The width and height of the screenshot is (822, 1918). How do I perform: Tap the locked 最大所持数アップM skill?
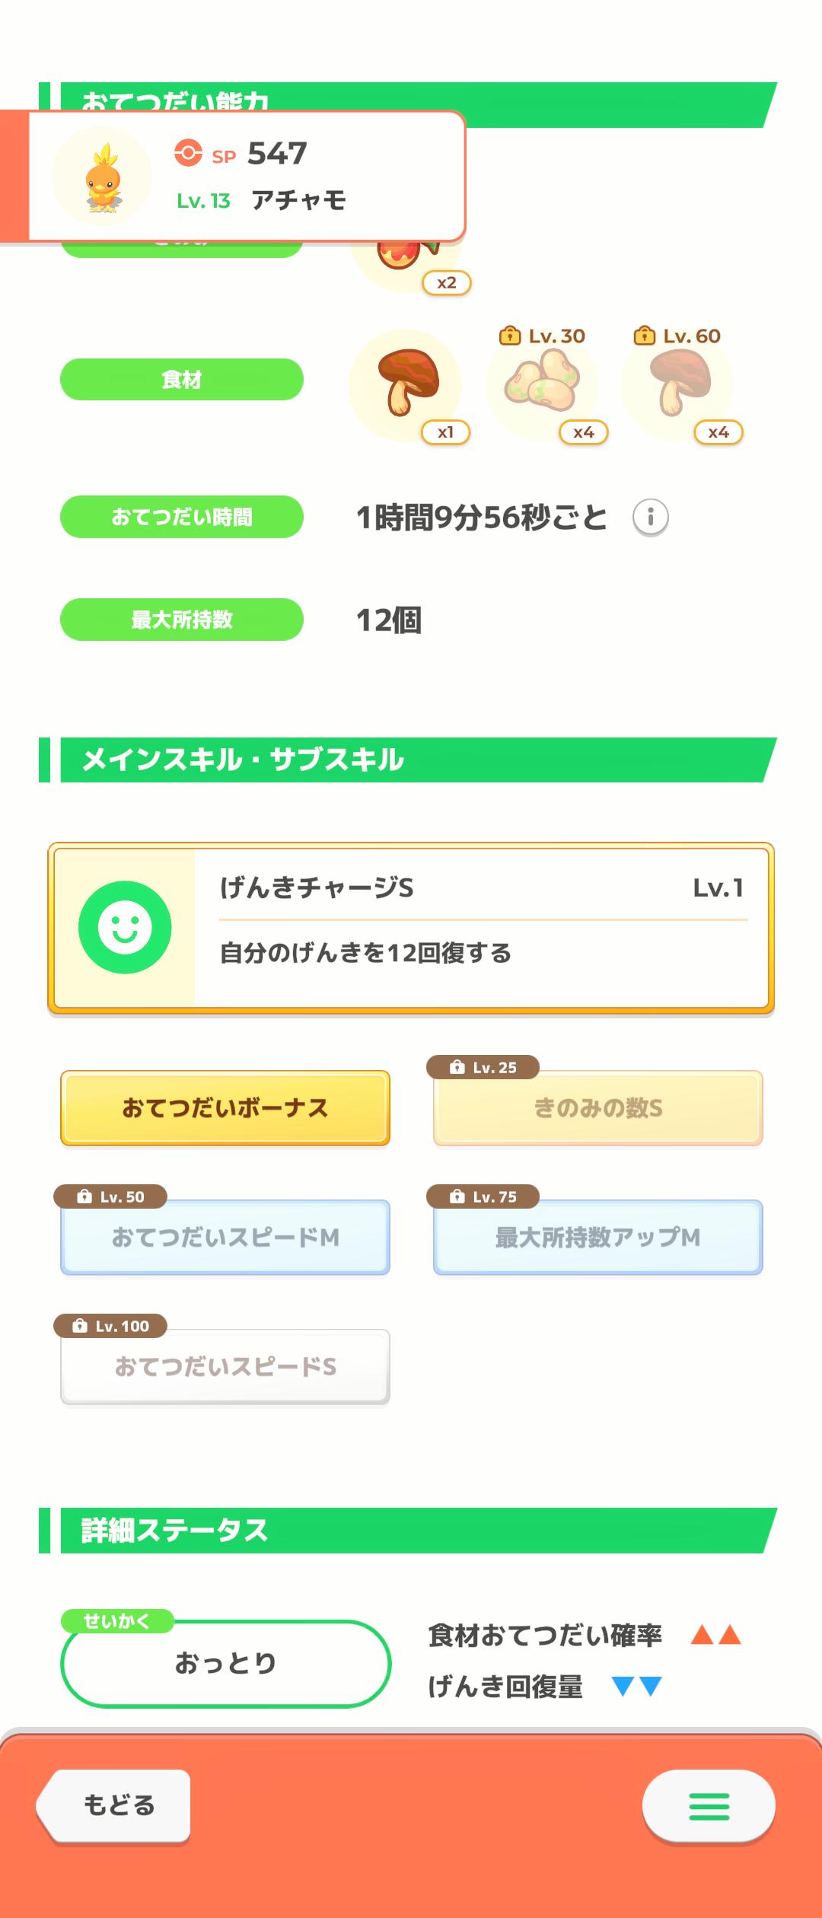coord(598,1237)
